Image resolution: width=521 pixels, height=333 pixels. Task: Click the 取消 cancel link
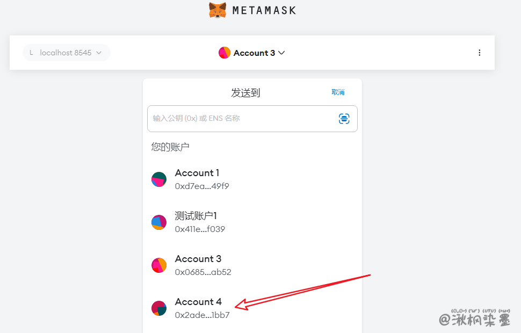point(338,92)
